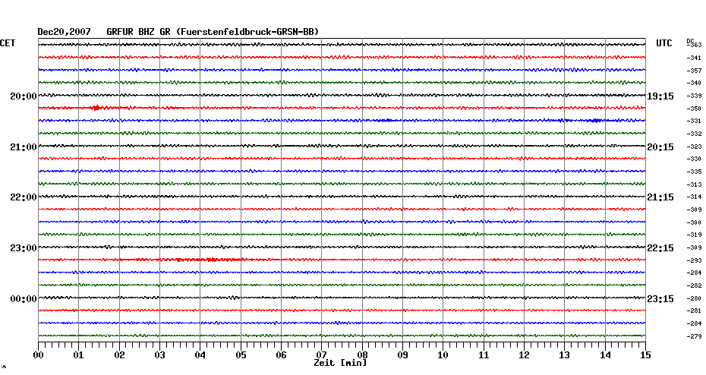Click the DC offset value '-357'
706x375 pixels.
[694, 71]
